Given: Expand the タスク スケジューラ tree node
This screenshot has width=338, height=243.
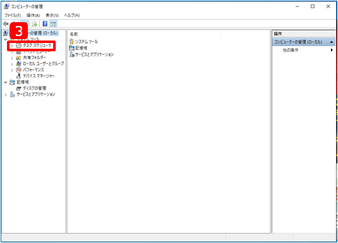Looking at the screenshot, I should [12, 46].
